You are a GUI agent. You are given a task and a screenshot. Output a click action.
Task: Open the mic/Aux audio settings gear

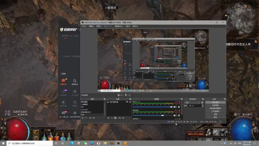coord(179,107)
